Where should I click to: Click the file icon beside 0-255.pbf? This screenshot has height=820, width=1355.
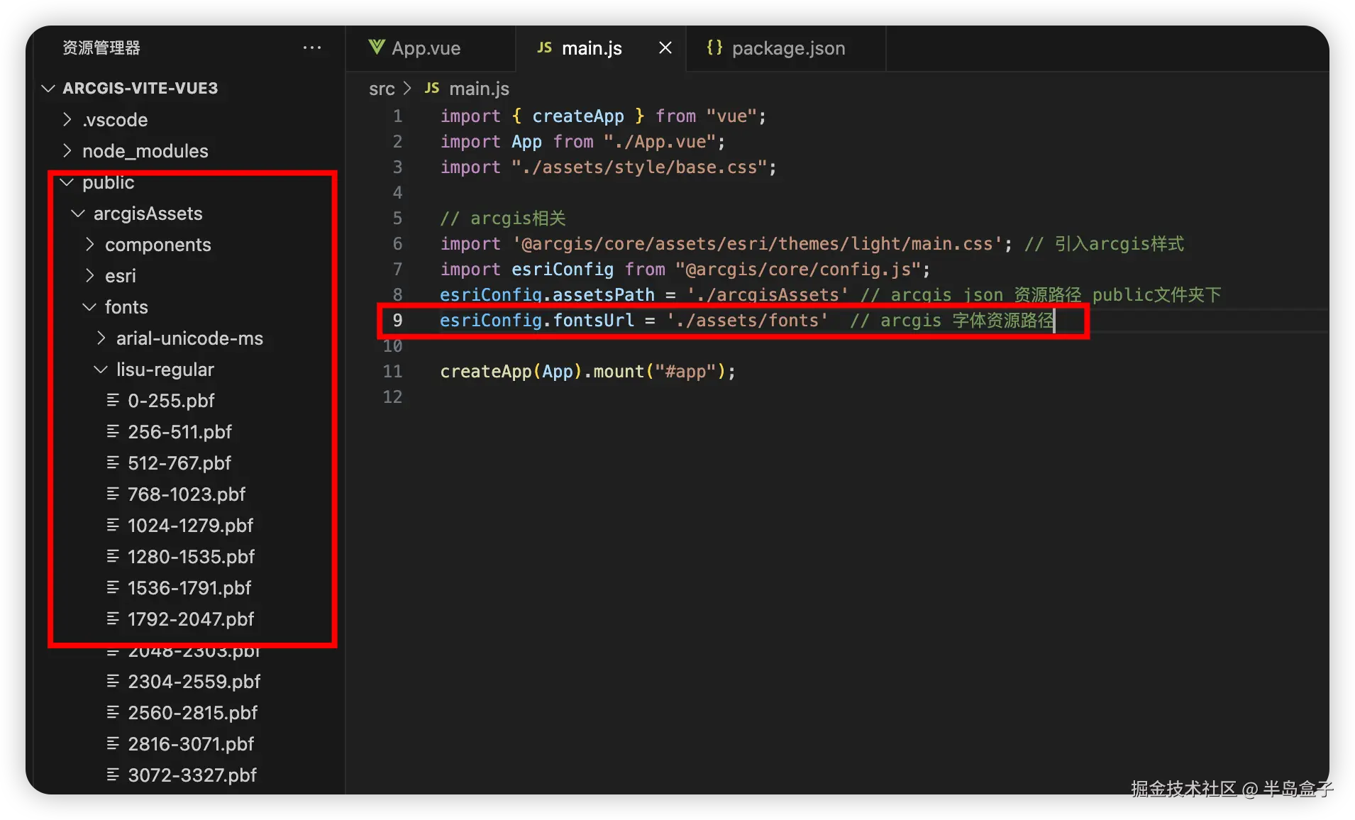pyautogui.click(x=113, y=400)
